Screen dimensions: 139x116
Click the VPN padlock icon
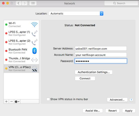point(34,69)
